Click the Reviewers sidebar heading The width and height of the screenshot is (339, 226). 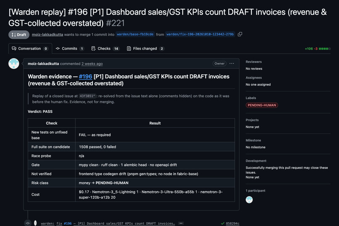[254, 61]
